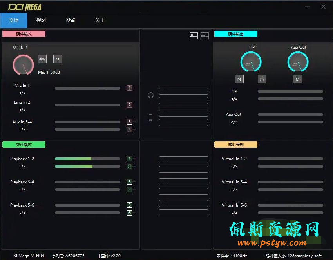The image size is (333, 260).
Task: Mute Mic In 1 with M button
Action: [x=58, y=59]
